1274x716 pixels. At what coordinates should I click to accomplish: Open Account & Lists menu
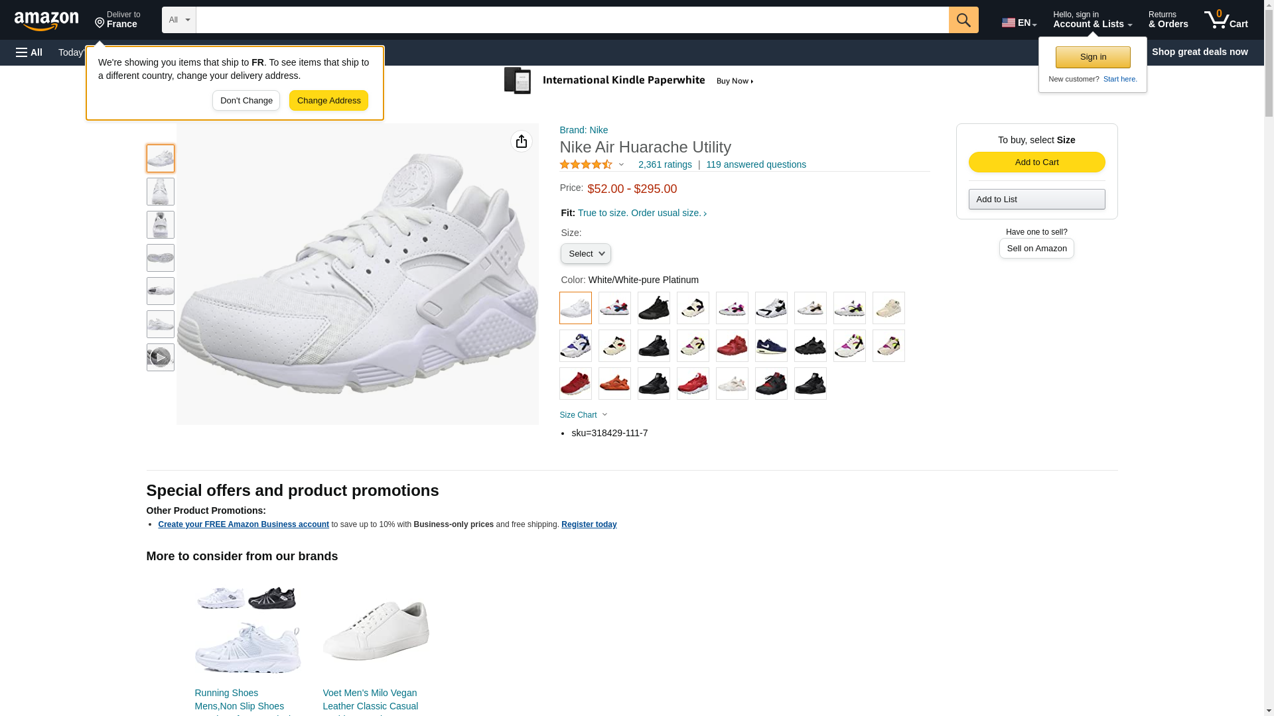coord(1092,20)
